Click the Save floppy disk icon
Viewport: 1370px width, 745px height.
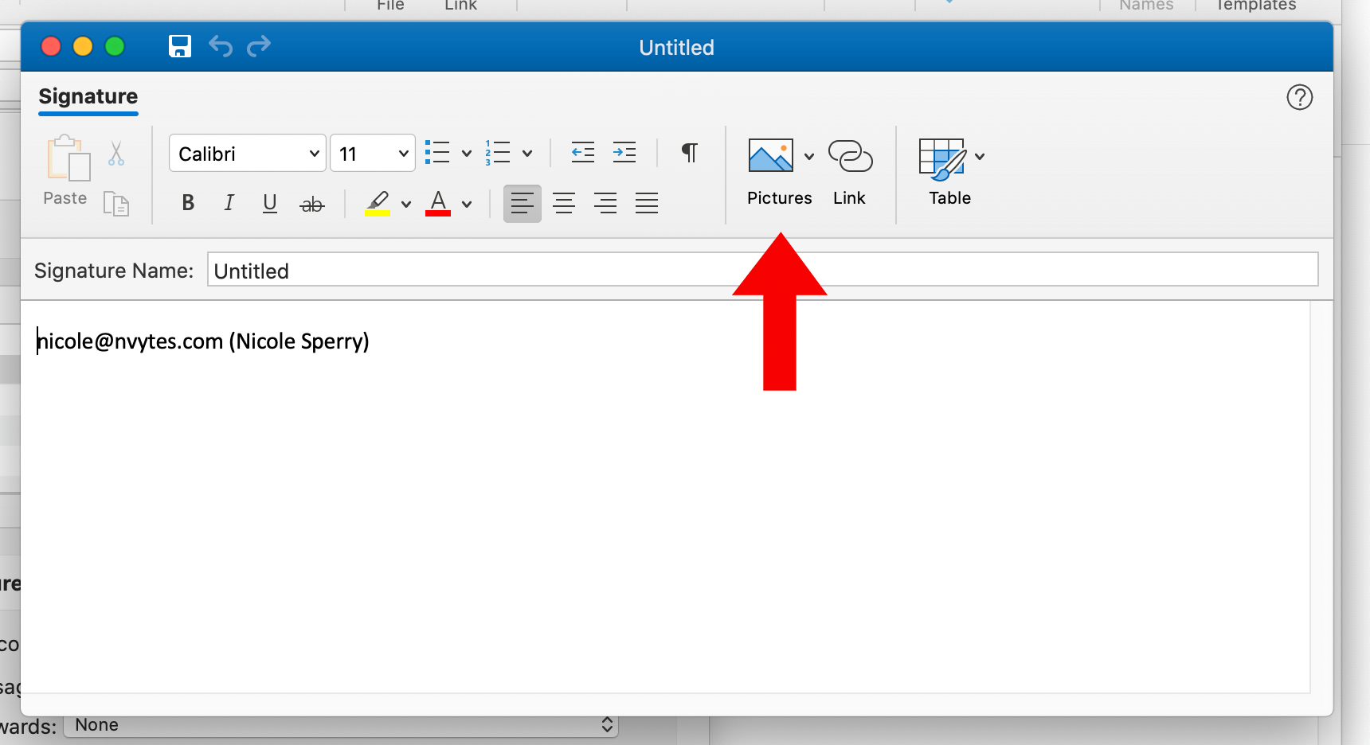pos(180,46)
